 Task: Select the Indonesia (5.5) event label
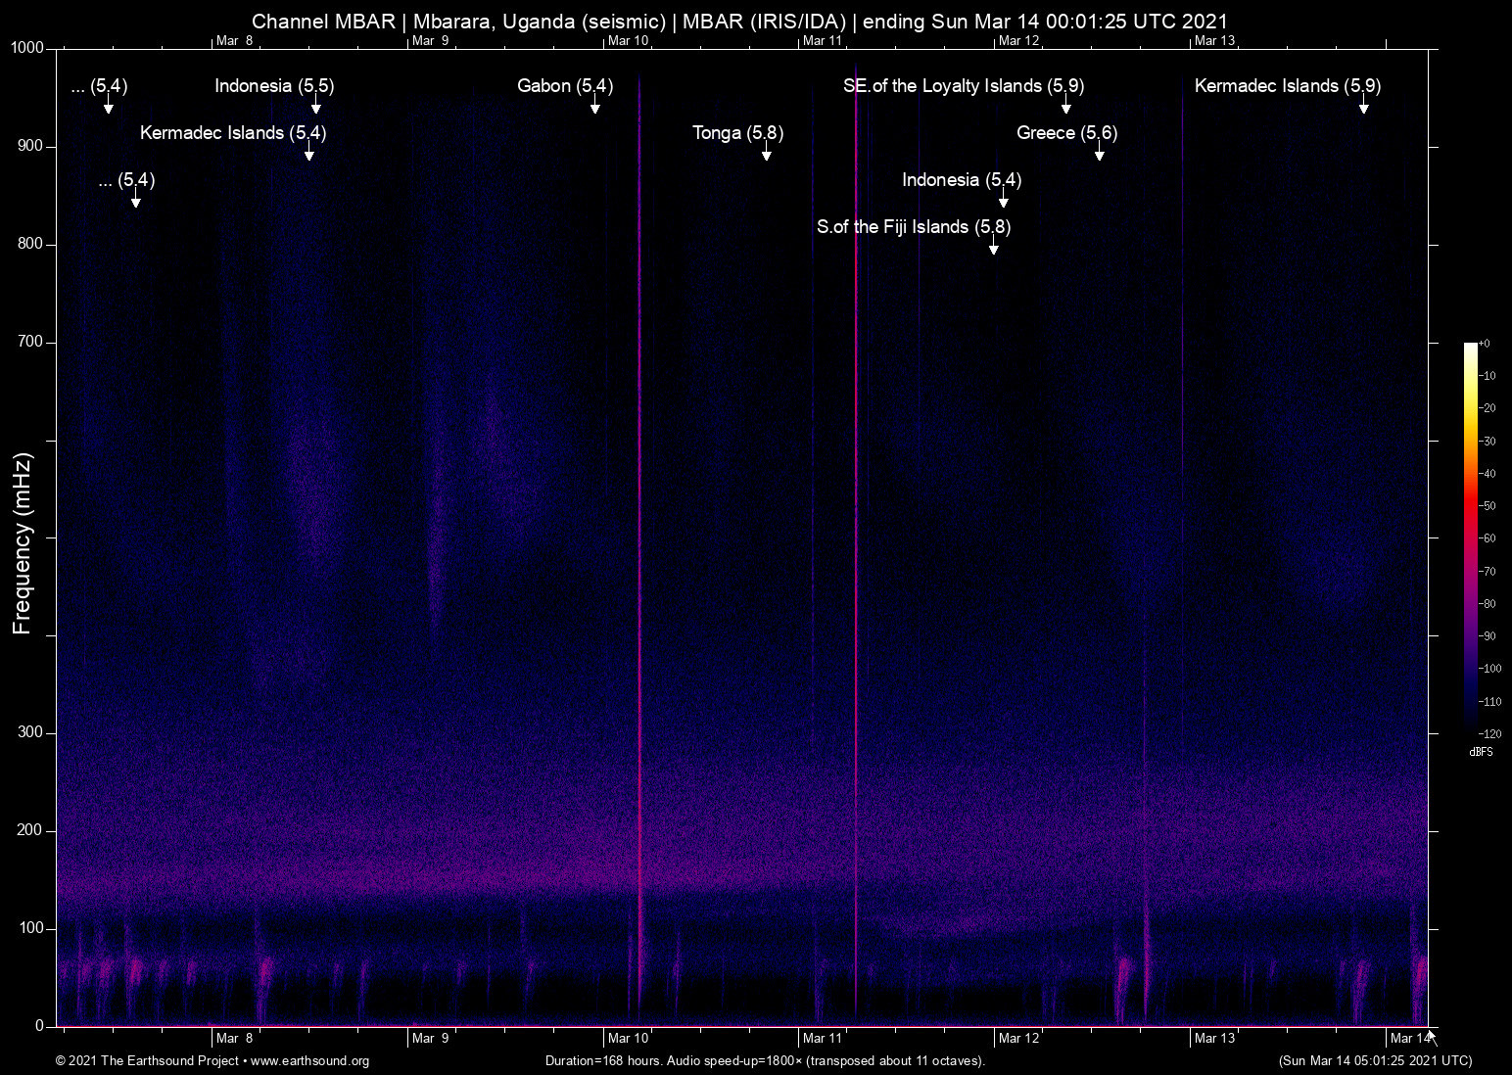[x=274, y=86]
